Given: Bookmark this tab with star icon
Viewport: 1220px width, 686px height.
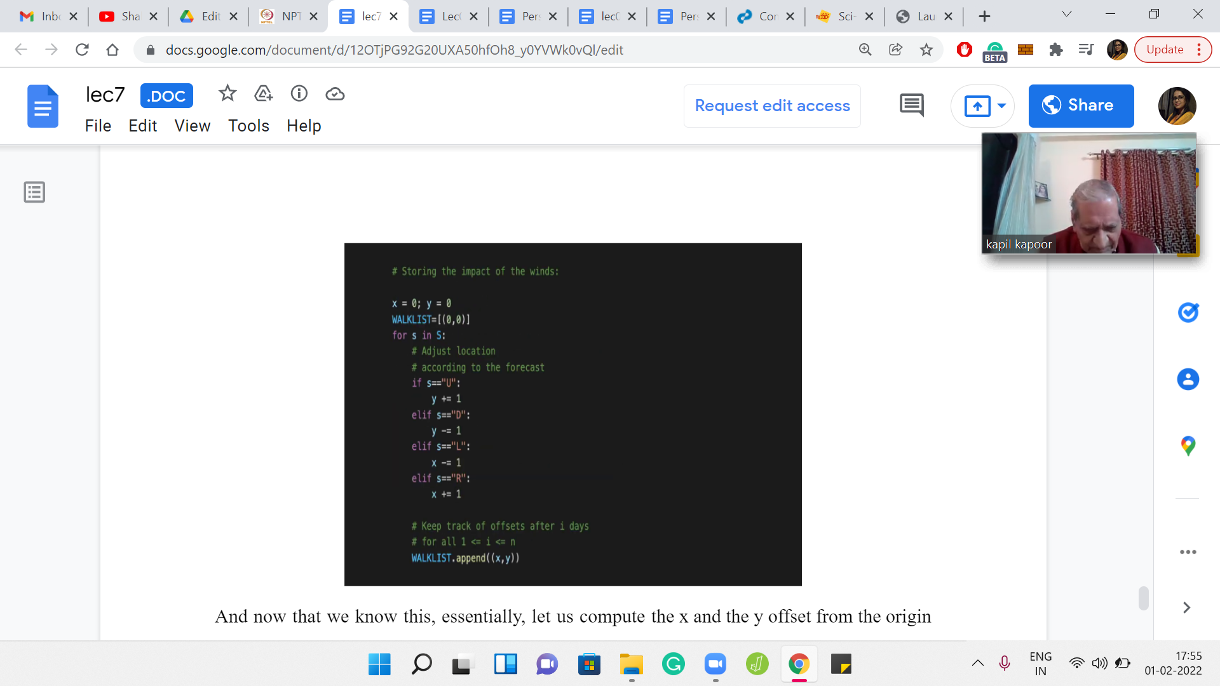Looking at the screenshot, I should pyautogui.click(x=926, y=50).
